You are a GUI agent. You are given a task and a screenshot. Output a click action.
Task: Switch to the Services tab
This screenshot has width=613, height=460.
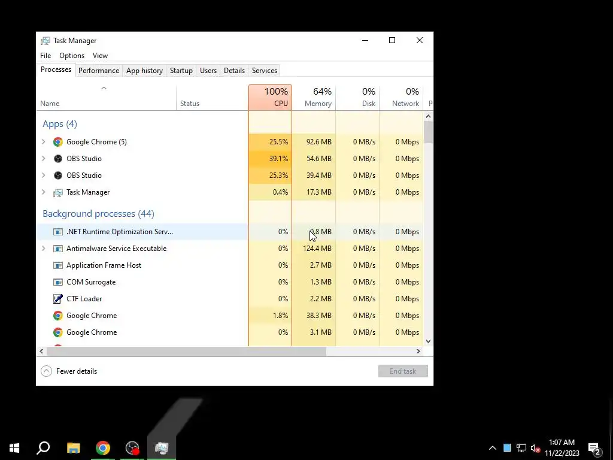(x=264, y=71)
